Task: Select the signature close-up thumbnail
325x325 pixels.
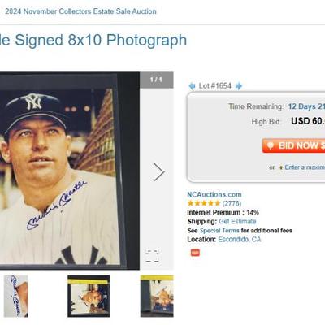Action: pos(15,296)
